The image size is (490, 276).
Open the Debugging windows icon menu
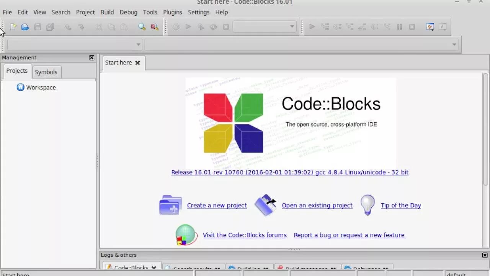pyautogui.click(x=430, y=27)
